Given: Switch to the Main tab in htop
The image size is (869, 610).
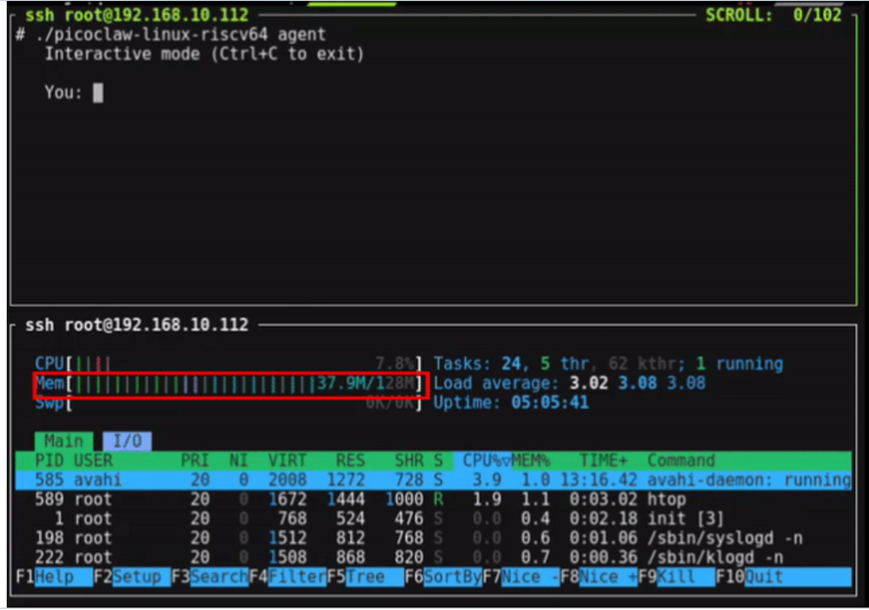Looking at the screenshot, I should (x=63, y=441).
